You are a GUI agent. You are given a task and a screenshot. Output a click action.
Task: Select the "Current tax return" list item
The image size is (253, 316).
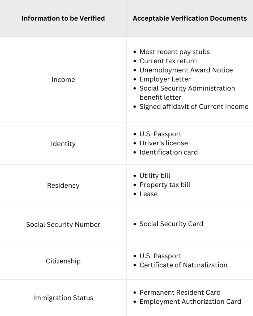coord(168,61)
